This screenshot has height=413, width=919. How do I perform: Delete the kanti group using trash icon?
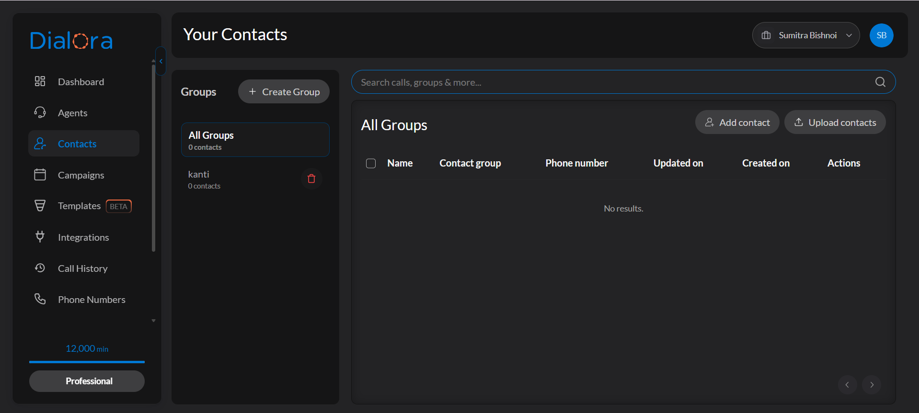[311, 179]
